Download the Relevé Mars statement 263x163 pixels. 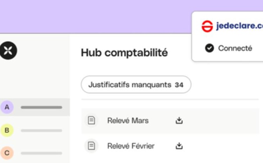[x=179, y=120]
